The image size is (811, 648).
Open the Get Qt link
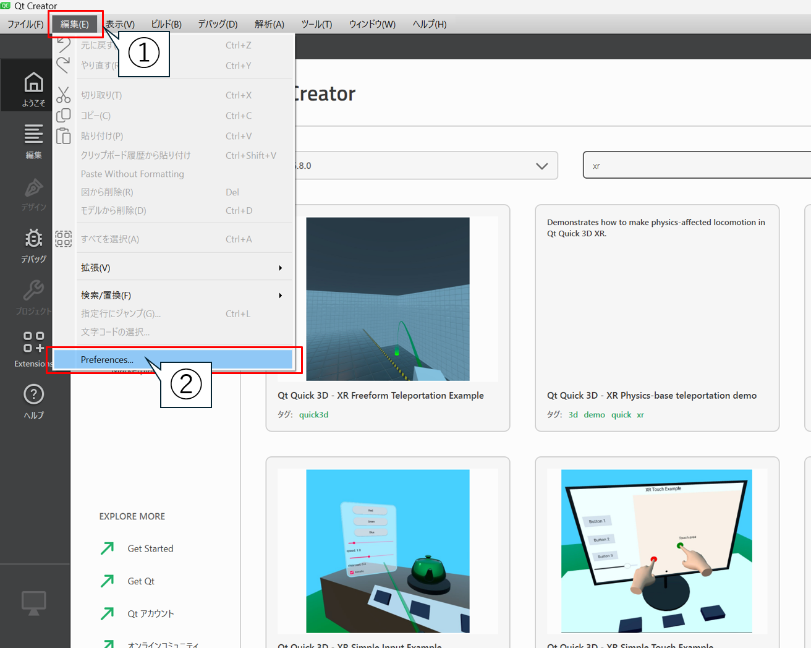coord(141,581)
